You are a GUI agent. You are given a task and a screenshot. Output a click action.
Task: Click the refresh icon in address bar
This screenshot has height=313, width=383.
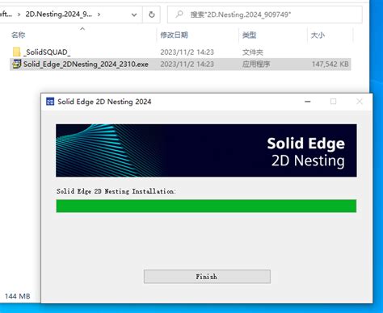tap(152, 15)
